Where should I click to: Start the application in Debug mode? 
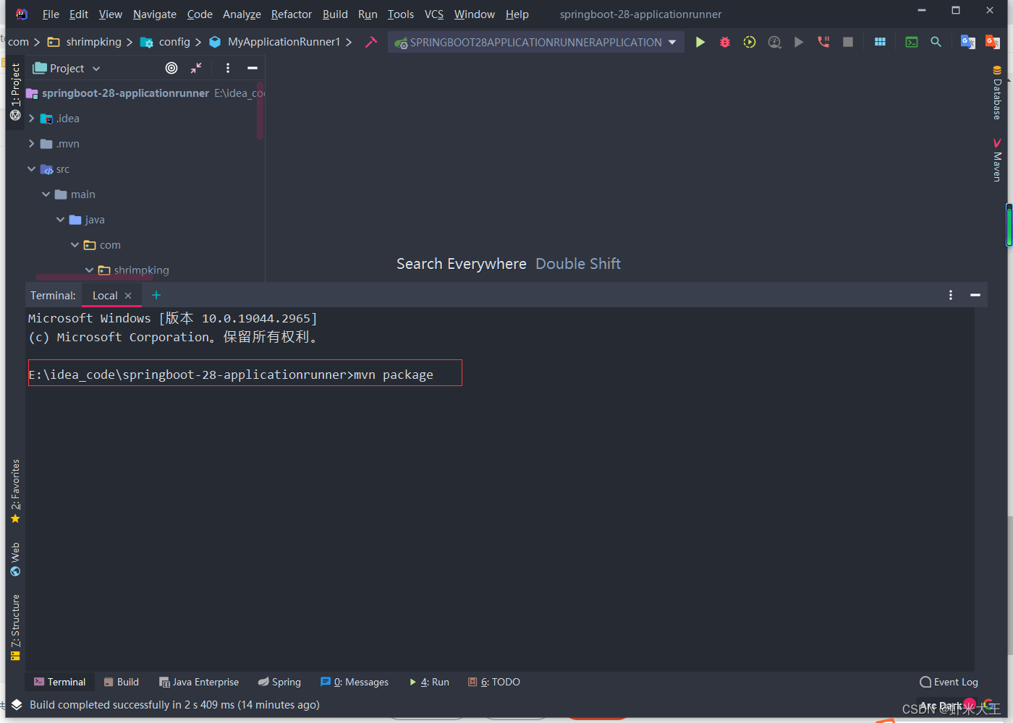click(724, 42)
